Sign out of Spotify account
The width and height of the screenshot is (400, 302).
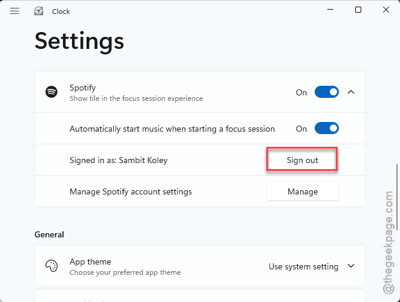pos(303,160)
